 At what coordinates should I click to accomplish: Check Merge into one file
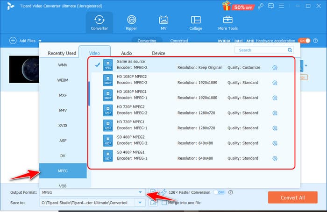(164, 203)
